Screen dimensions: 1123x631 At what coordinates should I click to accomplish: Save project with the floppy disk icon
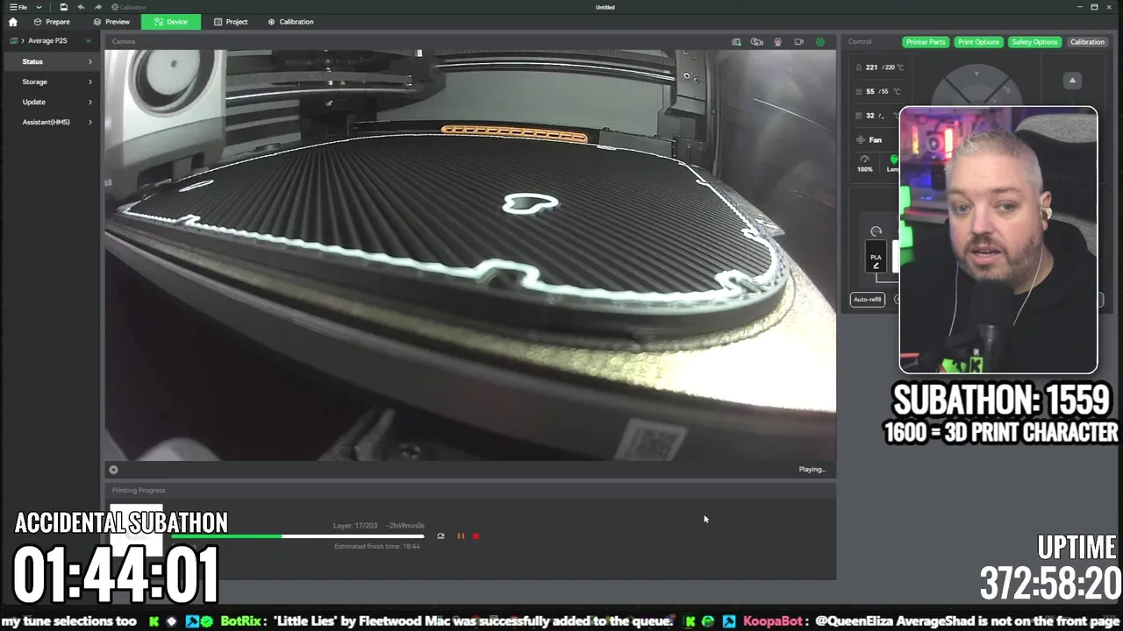[63, 7]
